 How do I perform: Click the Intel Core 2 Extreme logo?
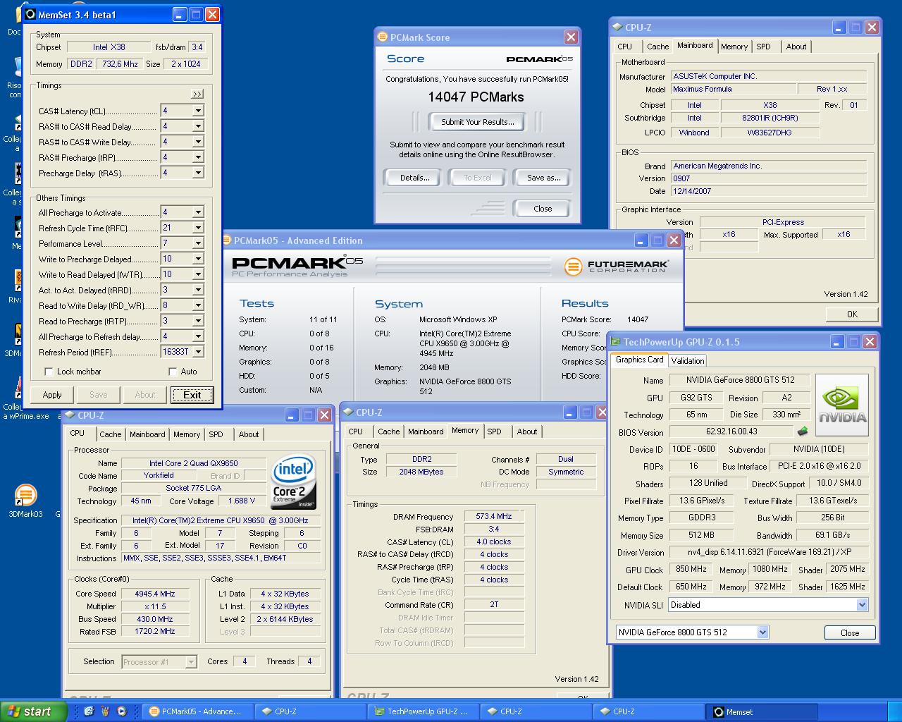coord(293,483)
